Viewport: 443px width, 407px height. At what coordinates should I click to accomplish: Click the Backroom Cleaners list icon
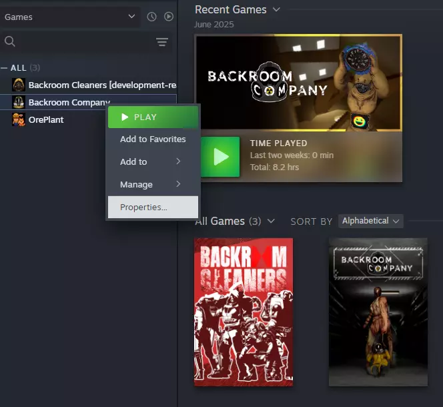coord(19,85)
